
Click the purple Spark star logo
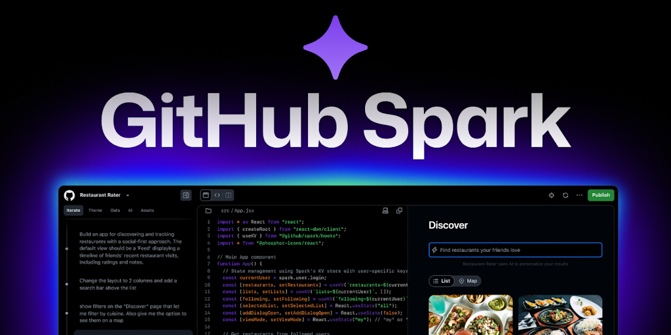335,47
